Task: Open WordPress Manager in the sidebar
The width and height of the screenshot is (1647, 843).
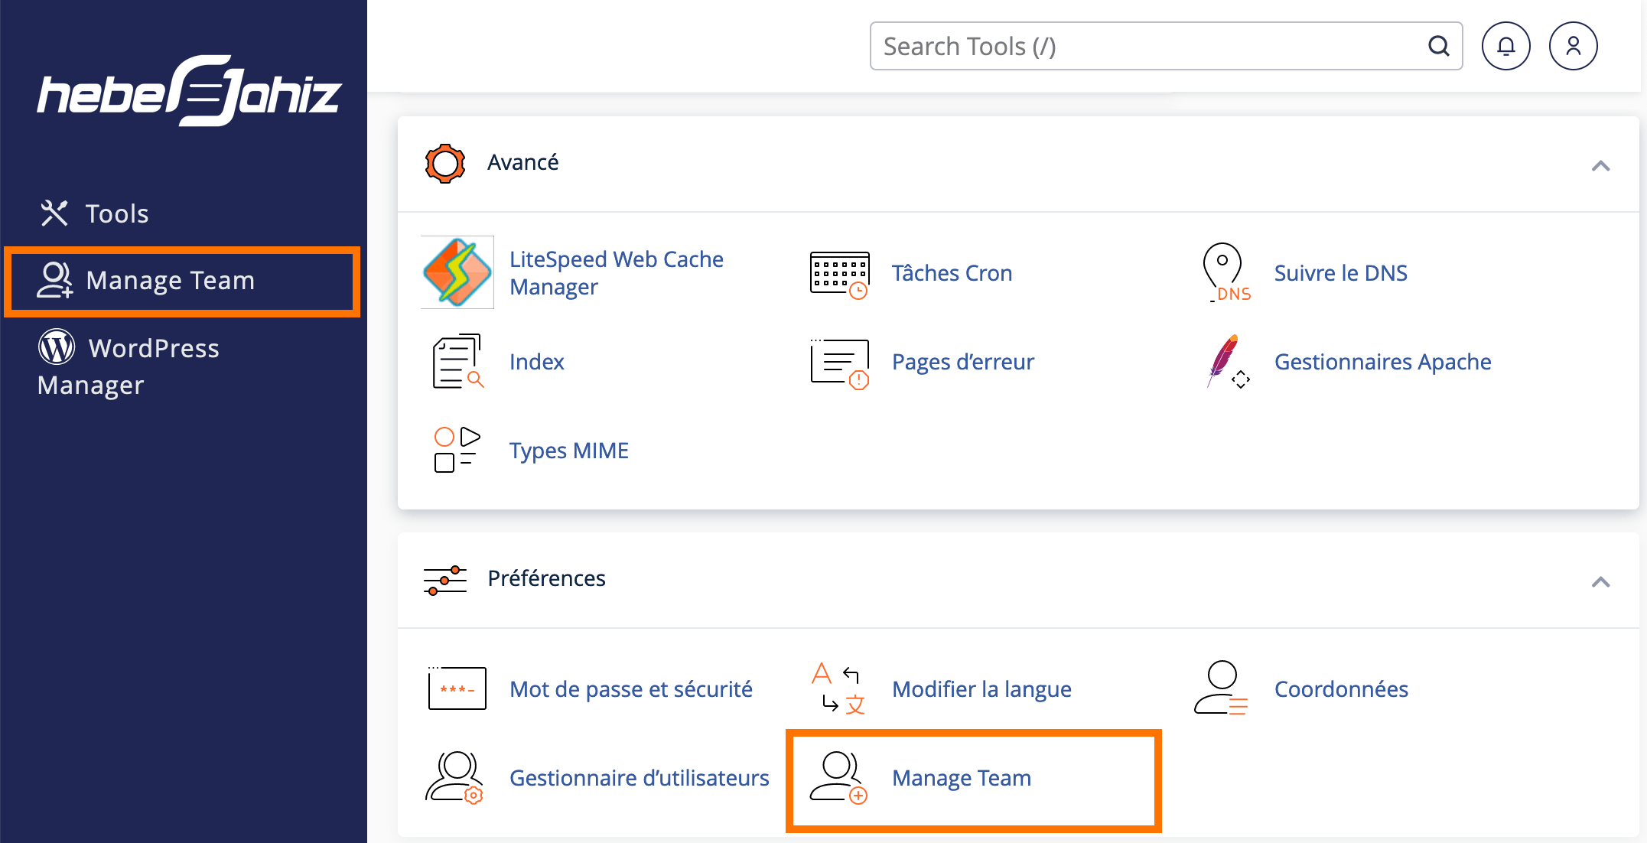Action: (x=130, y=366)
